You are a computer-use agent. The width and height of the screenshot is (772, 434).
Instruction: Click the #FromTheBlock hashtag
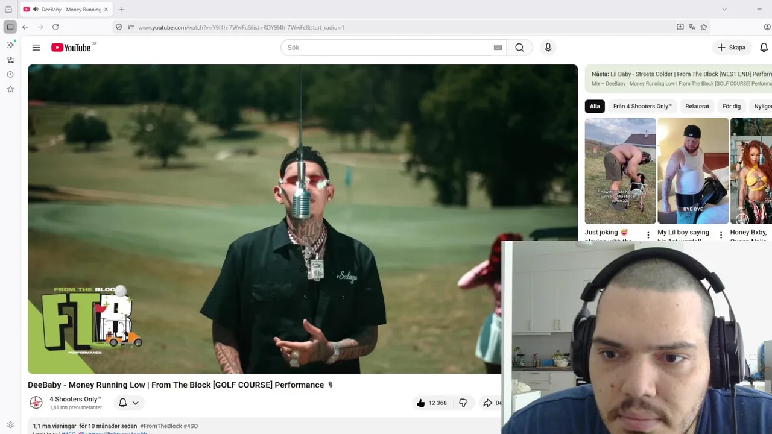[161, 426]
